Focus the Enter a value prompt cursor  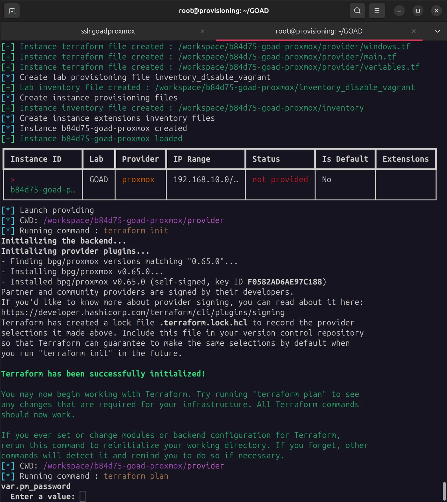point(82,497)
